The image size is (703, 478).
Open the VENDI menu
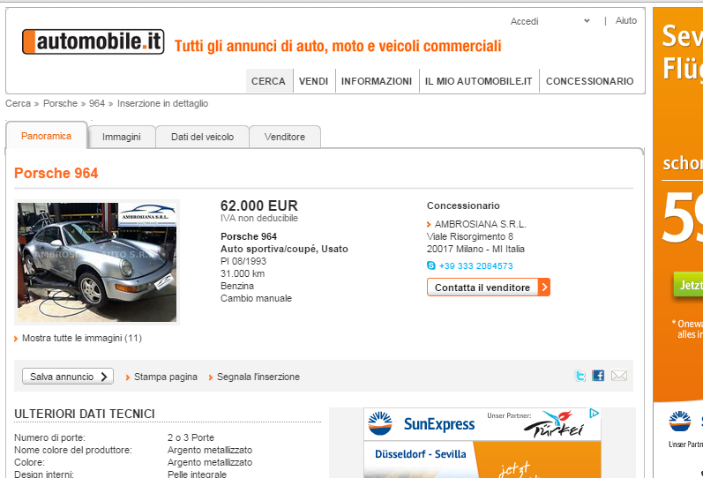coord(313,81)
